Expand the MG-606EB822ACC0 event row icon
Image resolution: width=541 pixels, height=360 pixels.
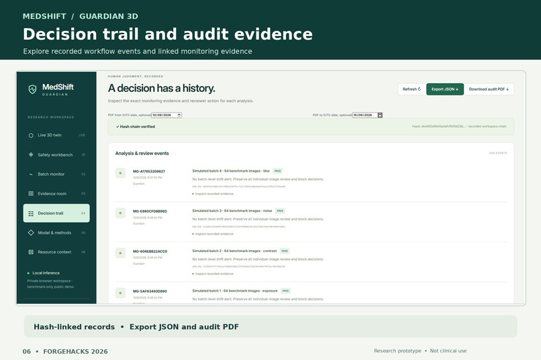[x=120, y=253]
